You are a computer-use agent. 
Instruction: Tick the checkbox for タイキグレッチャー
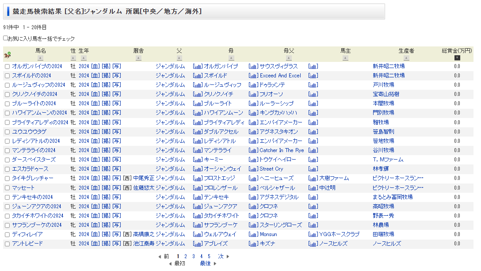coord(7,179)
